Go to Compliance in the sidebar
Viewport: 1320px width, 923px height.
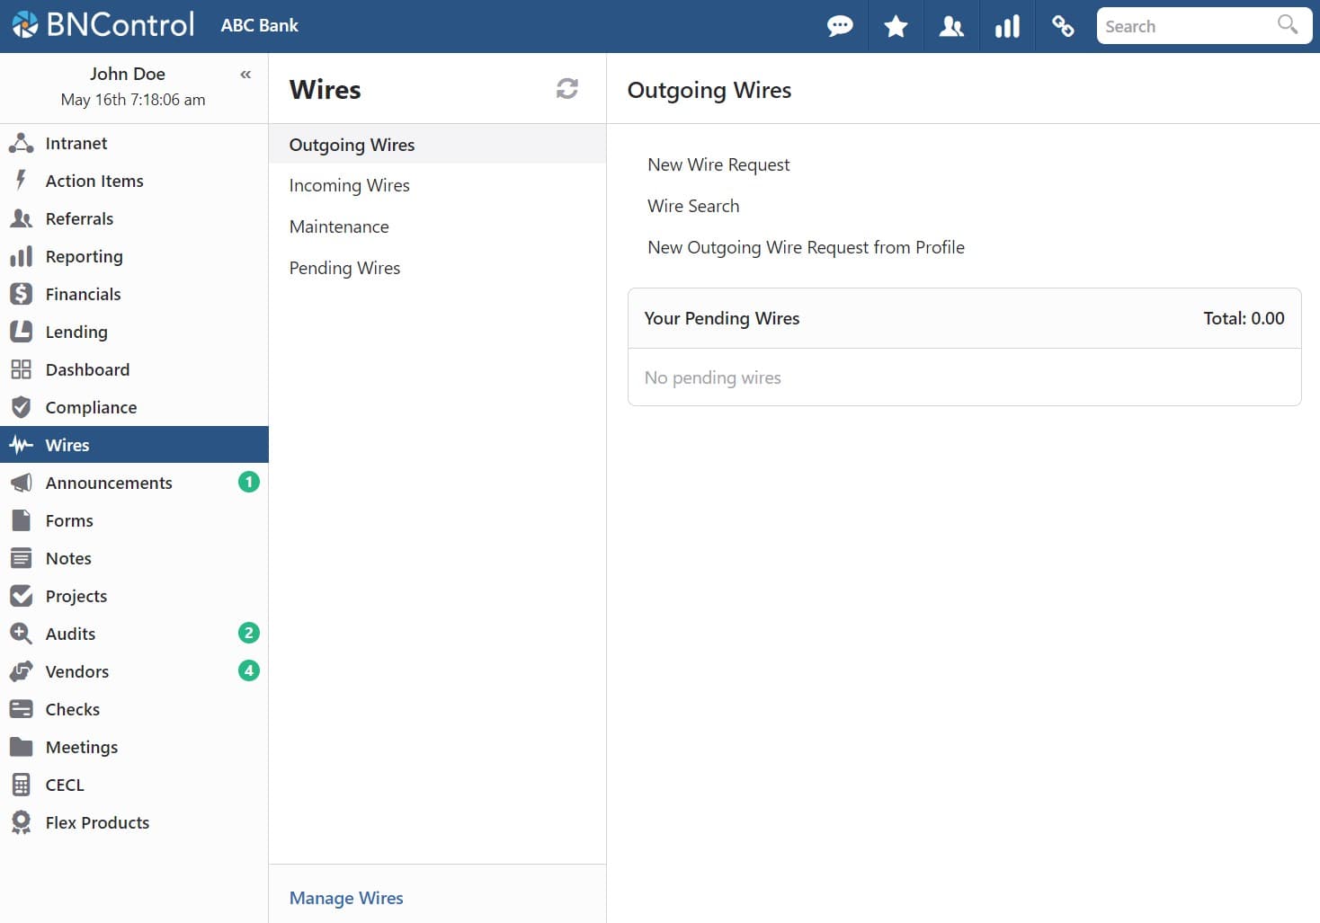pyautogui.click(x=91, y=407)
